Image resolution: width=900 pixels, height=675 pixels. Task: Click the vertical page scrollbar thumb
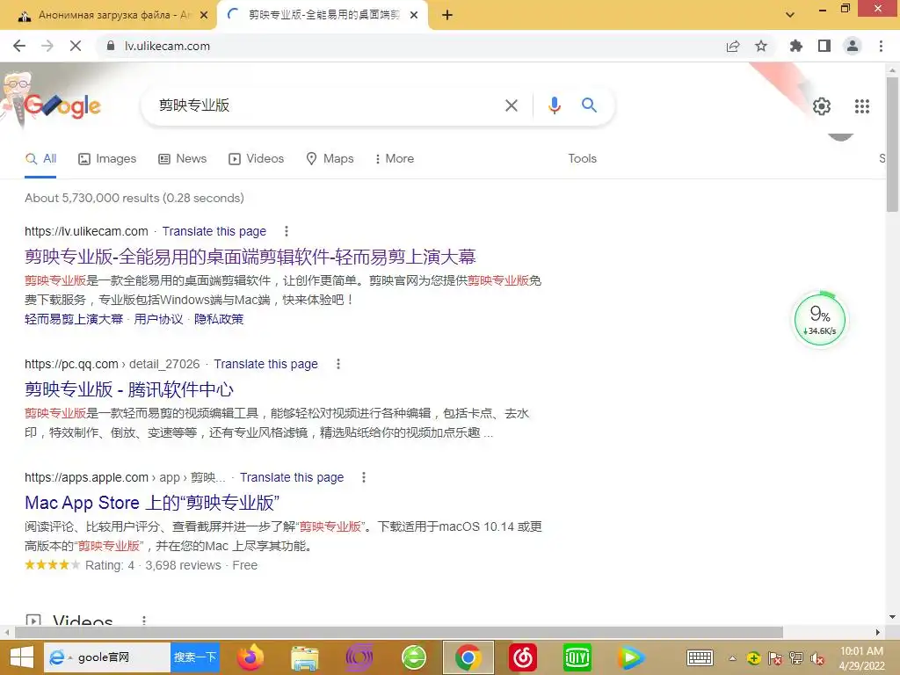[x=892, y=143]
